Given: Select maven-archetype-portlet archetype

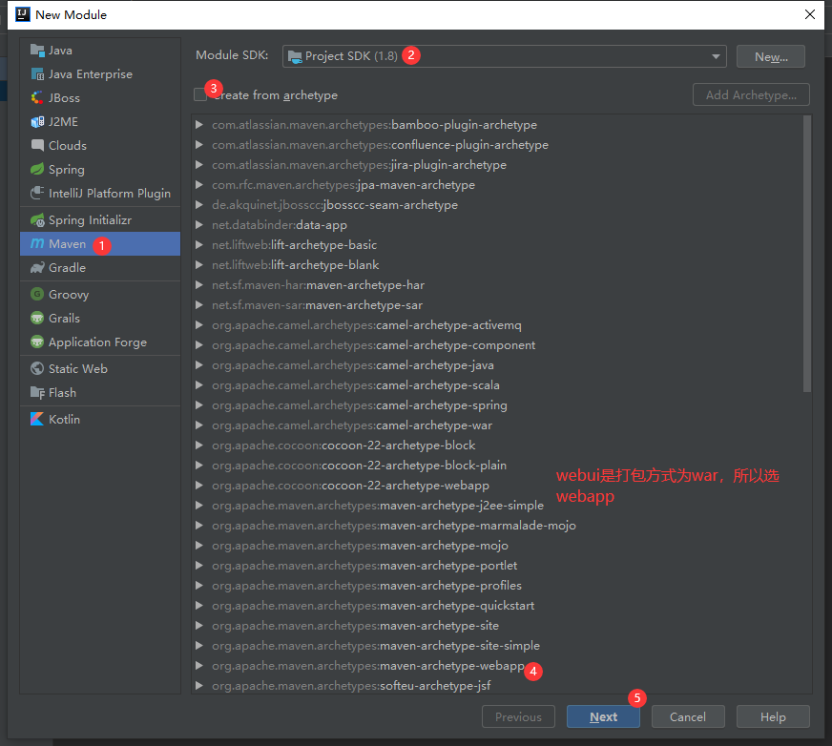Looking at the screenshot, I should tap(364, 566).
